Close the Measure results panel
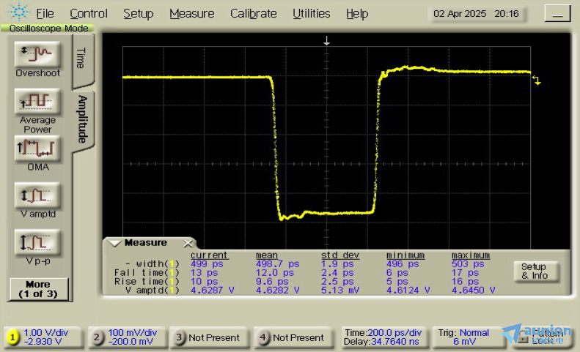Image resolution: width=580 pixels, height=352 pixels. click(x=188, y=243)
